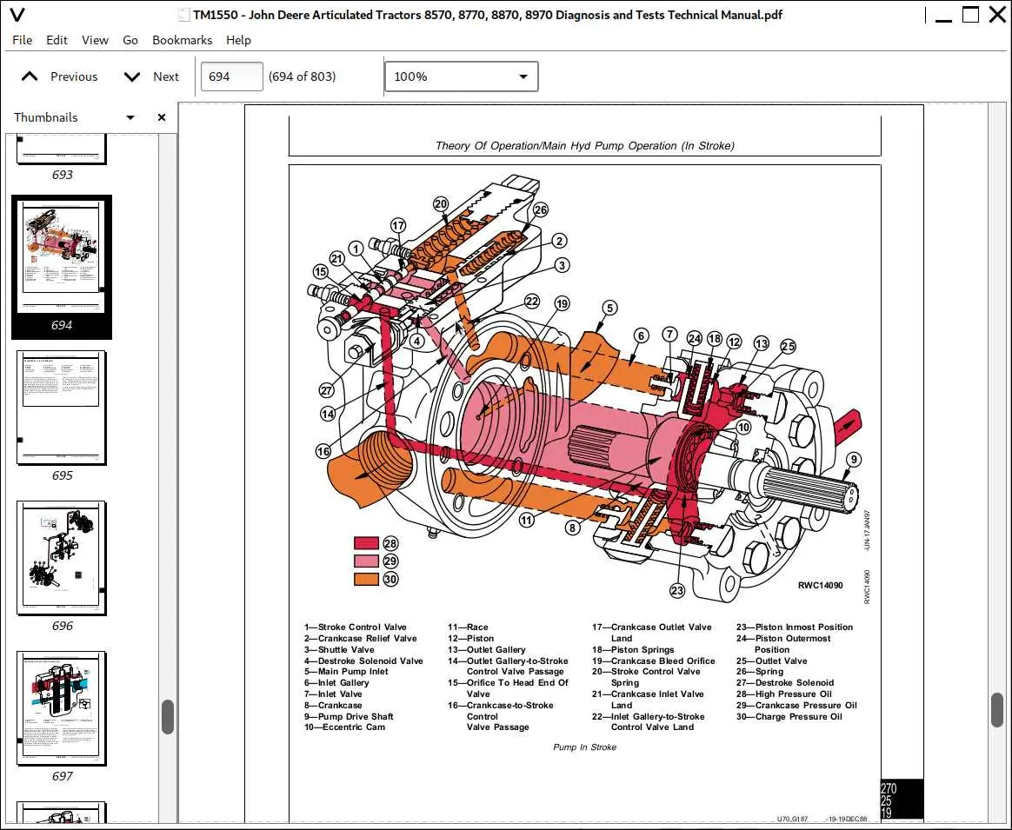Viewport: 1012px width, 830px height.
Task: Select the page 695 thumbnail
Action: tap(62, 408)
